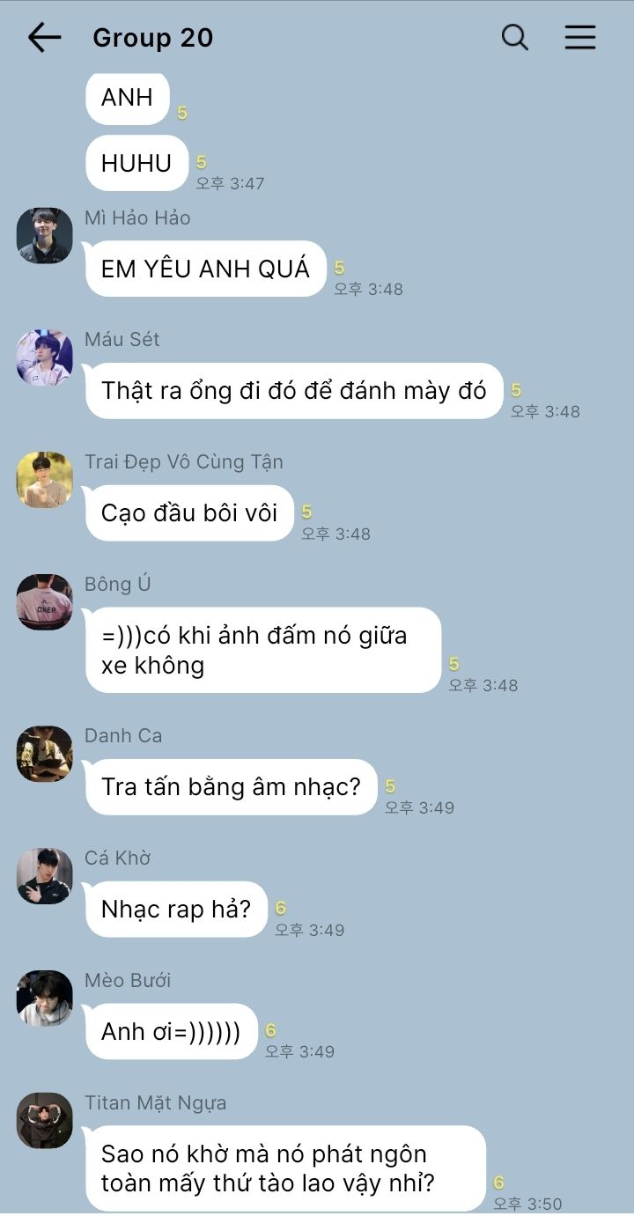Tap Bông Ú's profile picture
Viewport: 634px width, 1216px height.
(x=44, y=602)
